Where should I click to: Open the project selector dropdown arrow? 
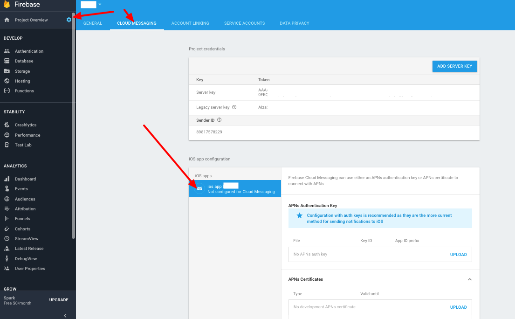coord(100,4)
